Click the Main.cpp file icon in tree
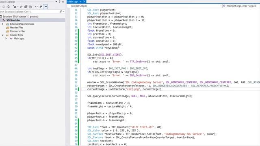Image resolution: width=260 pixels, height=146 pixels. [11, 39]
